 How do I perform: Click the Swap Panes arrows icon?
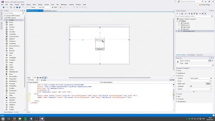pyautogui.click(x=37, y=80)
